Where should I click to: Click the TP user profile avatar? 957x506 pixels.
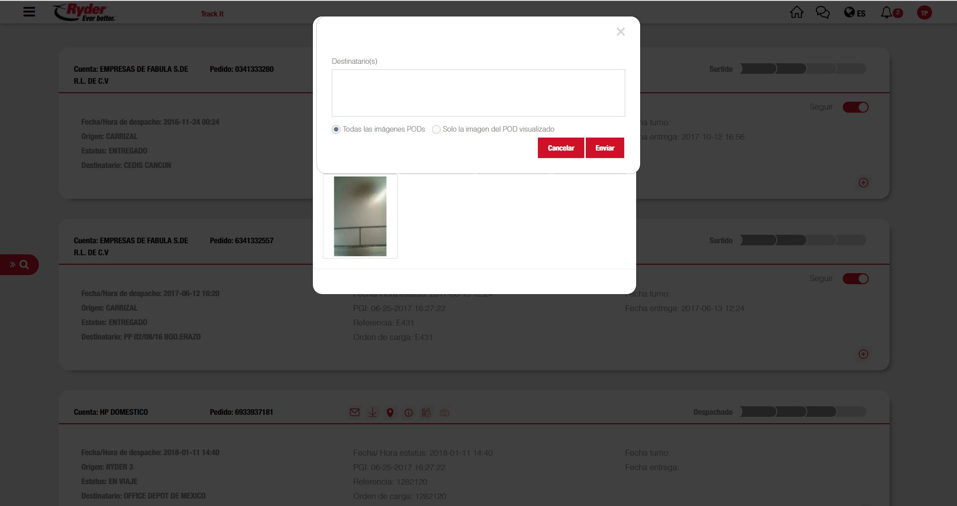coord(924,13)
